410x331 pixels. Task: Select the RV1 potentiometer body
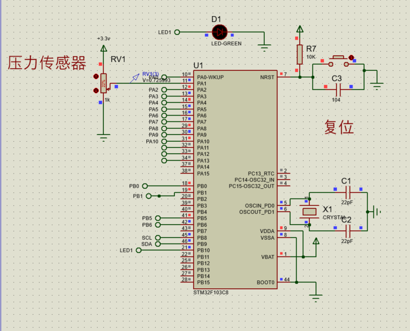click(103, 83)
